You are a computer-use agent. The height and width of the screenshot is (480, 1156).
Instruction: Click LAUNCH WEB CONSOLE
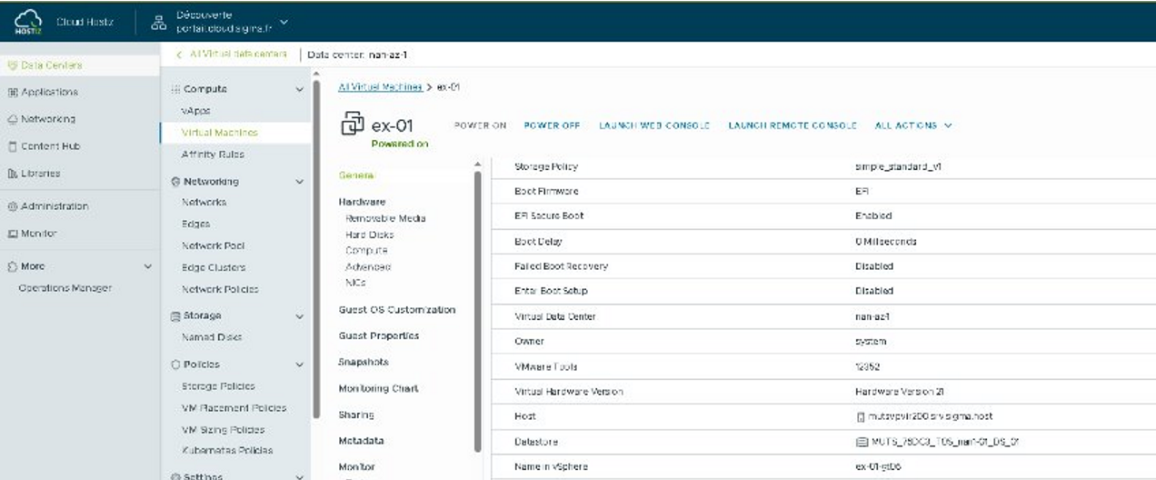[x=653, y=125]
